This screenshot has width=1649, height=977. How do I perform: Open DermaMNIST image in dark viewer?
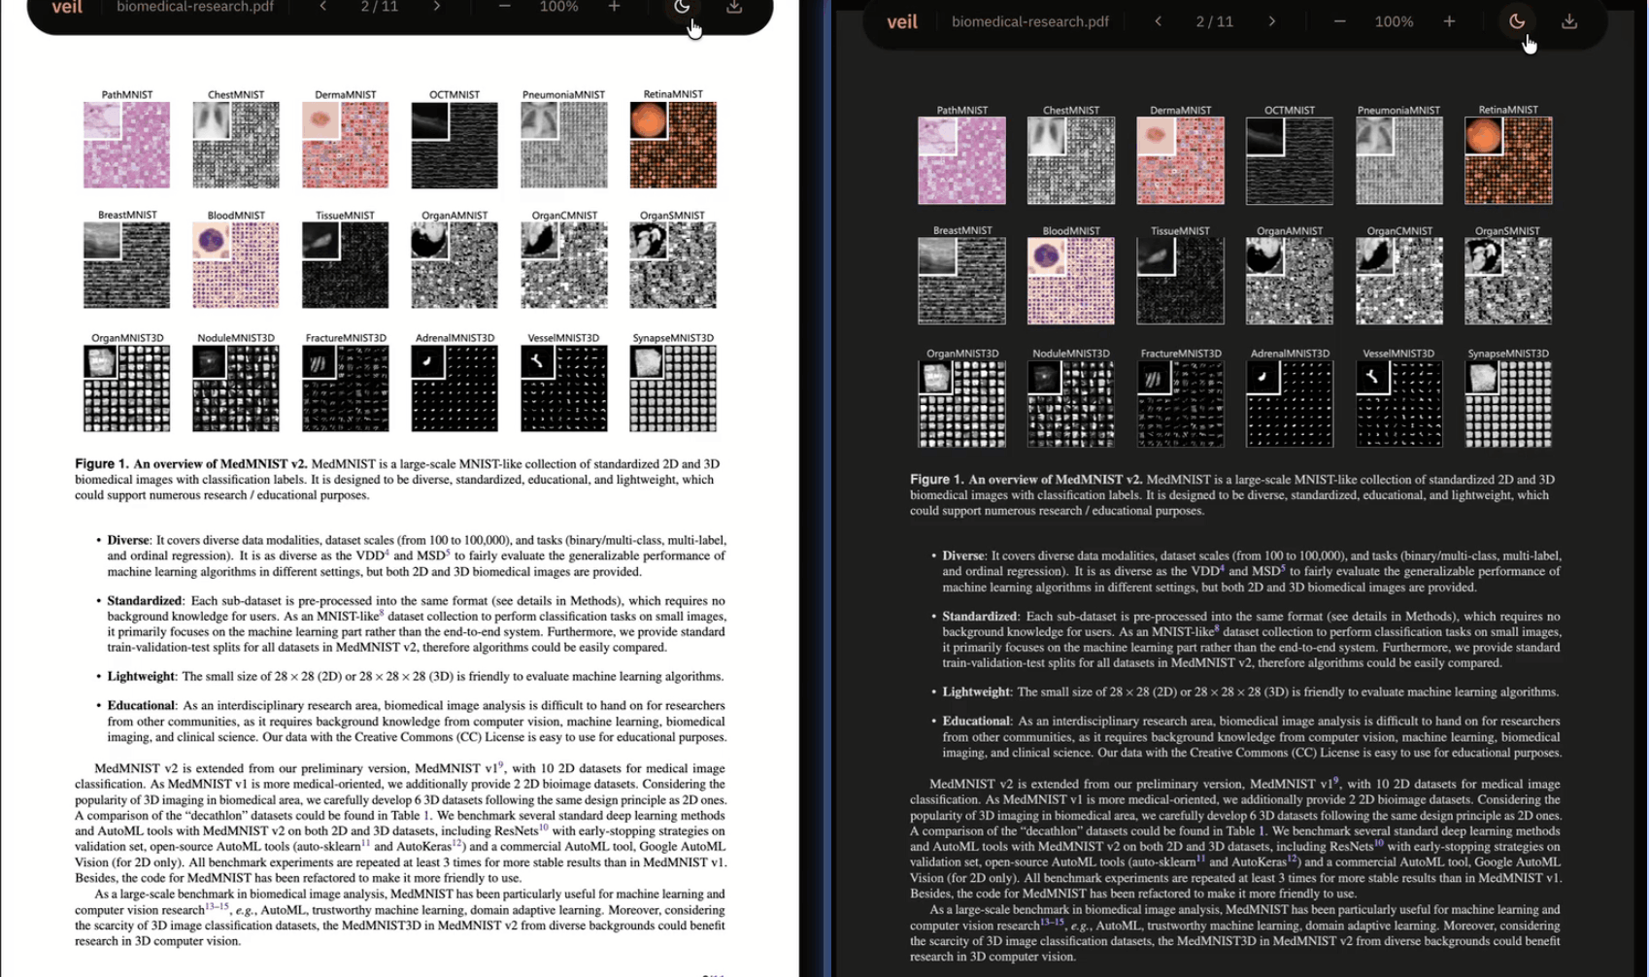(x=1180, y=160)
